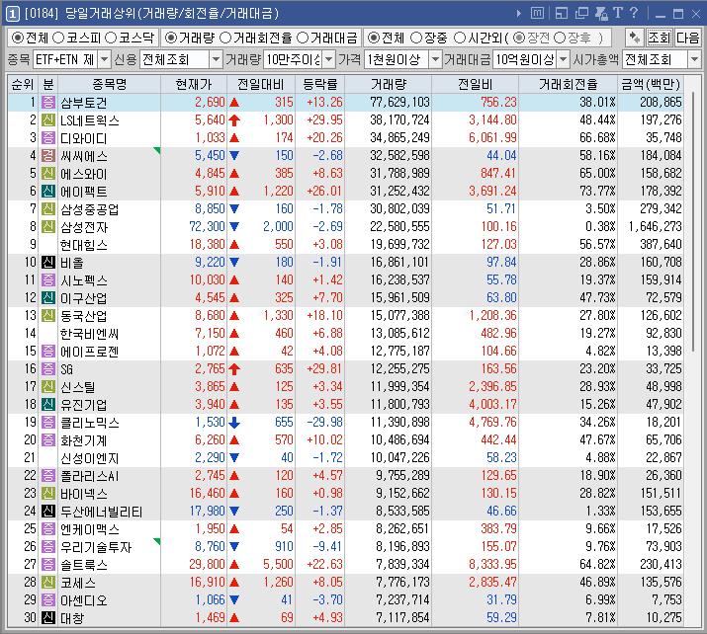Select the 코스피 radio button

(58, 38)
